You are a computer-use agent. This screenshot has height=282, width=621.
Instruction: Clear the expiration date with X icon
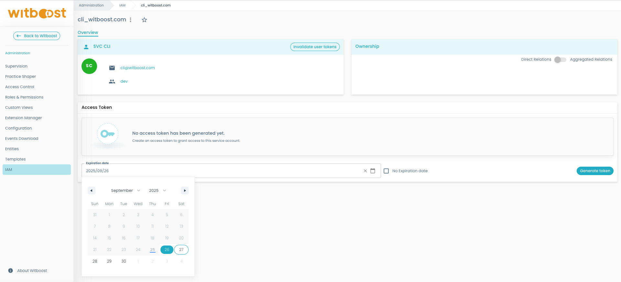(365, 171)
